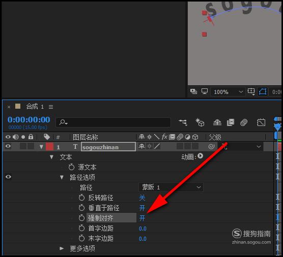
Task: Click the solo column header dot
Action: pos(23,137)
